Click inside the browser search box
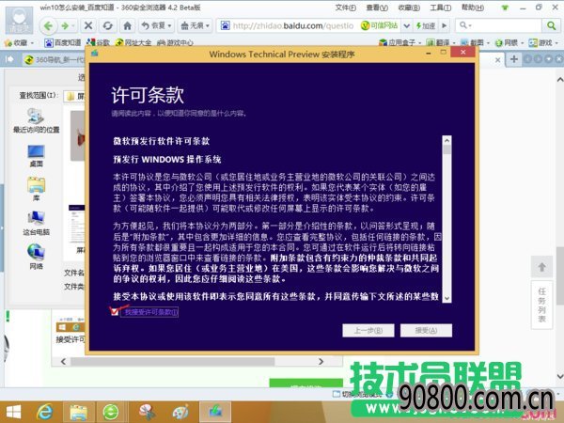The width and height of the screenshot is (564, 423). tap(504, 25)
